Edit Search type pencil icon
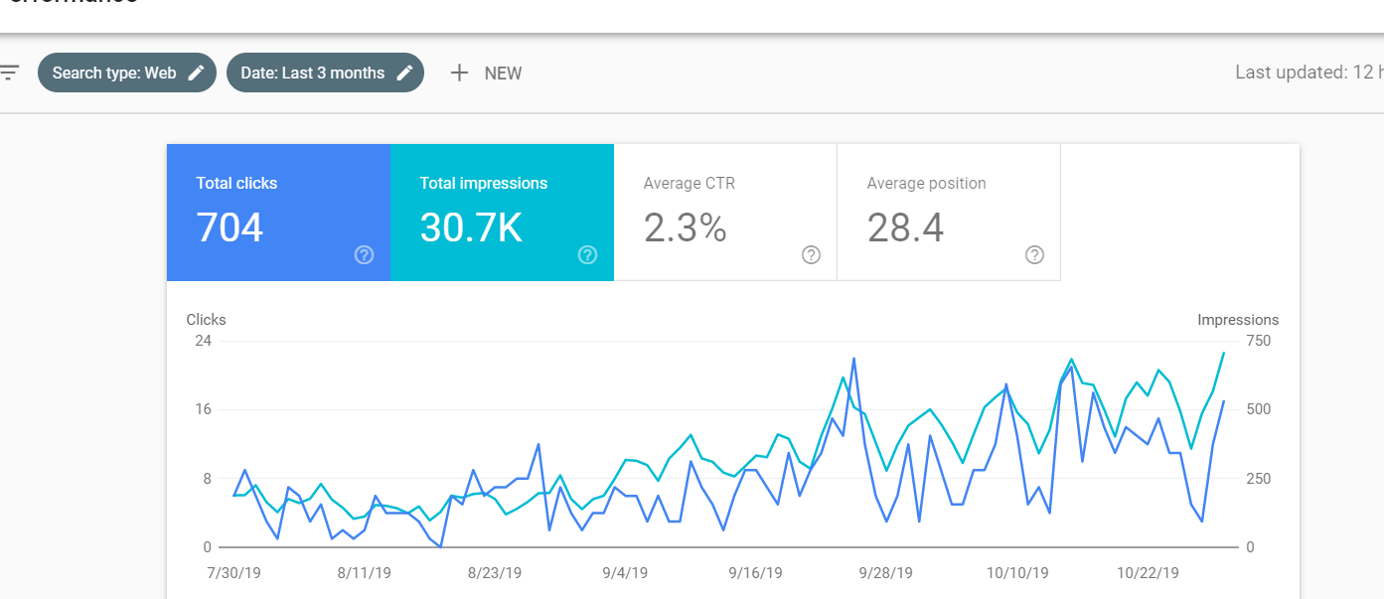The image size is (1384, 599). point(197,73)
